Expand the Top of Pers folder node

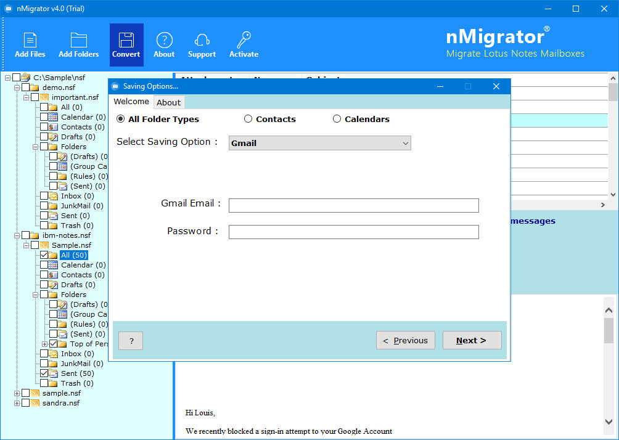[x=44, y=344]
